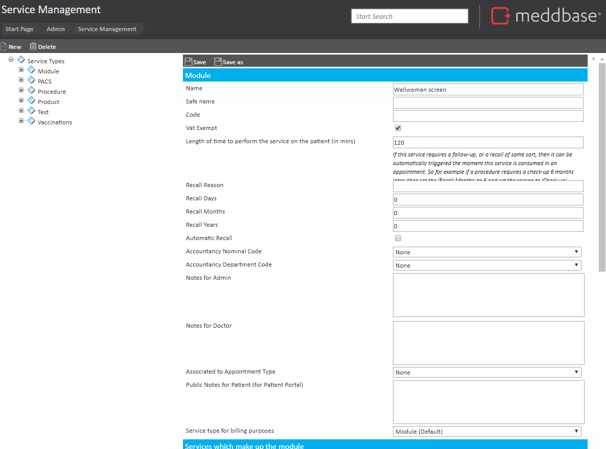606x449 pixels.
Task: Click the Delete trash icon
Action: click(x=33, y=46)
